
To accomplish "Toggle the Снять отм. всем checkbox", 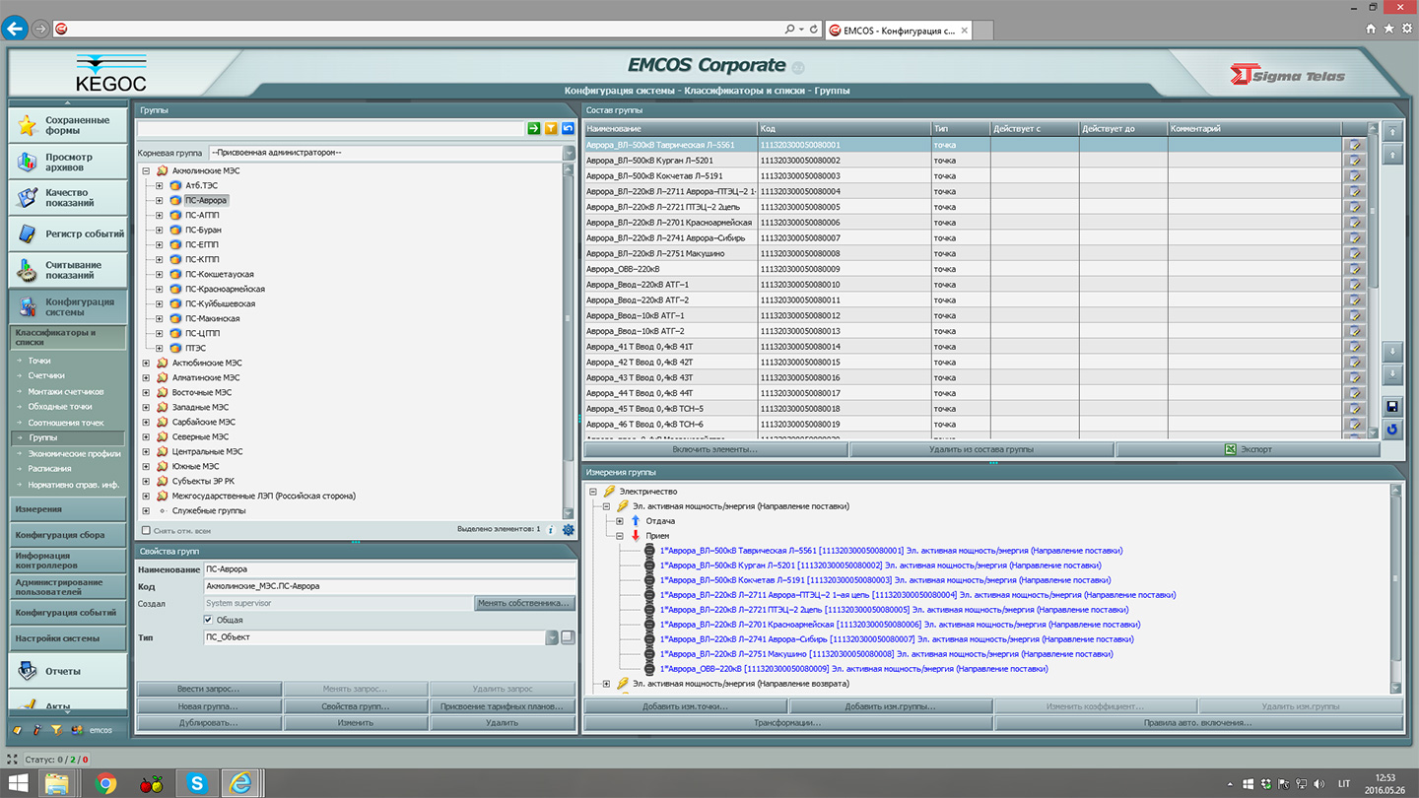I will (x=146, y=530).
